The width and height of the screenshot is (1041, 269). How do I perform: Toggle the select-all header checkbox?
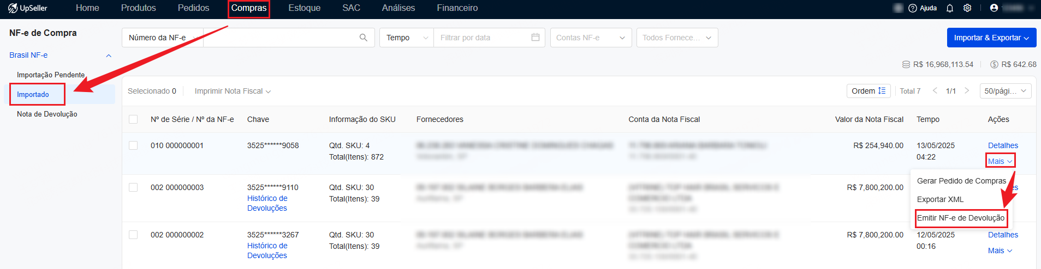(133, 119)
